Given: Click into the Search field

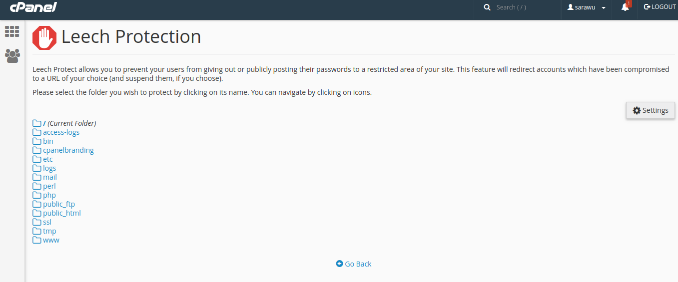Looking at the screenshot, I should pos(525,7).
